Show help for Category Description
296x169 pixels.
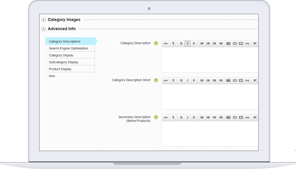(x=156, y=43)
